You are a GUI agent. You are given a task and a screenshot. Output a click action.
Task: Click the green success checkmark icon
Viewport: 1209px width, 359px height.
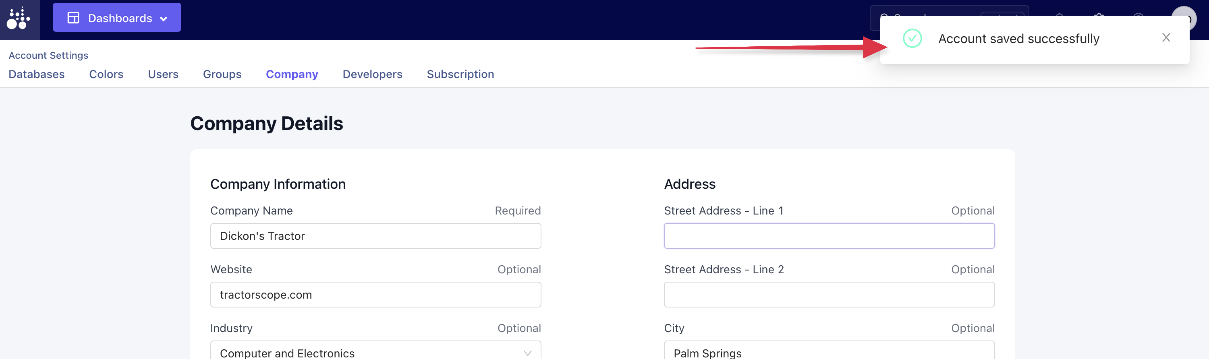912,38
